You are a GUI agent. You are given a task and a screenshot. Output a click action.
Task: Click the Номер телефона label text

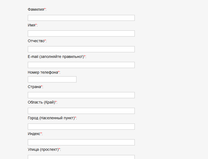coord(43,72)
